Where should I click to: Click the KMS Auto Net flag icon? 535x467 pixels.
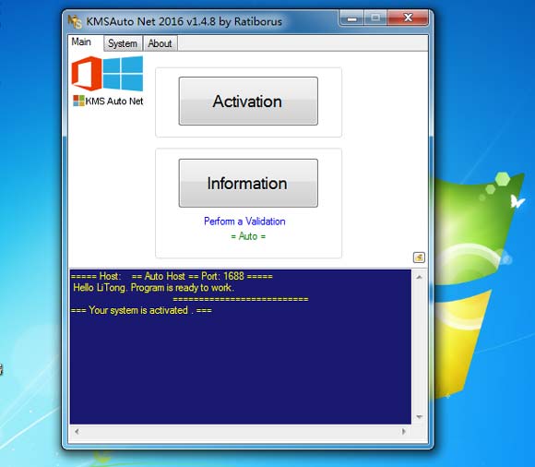(78, 101)
